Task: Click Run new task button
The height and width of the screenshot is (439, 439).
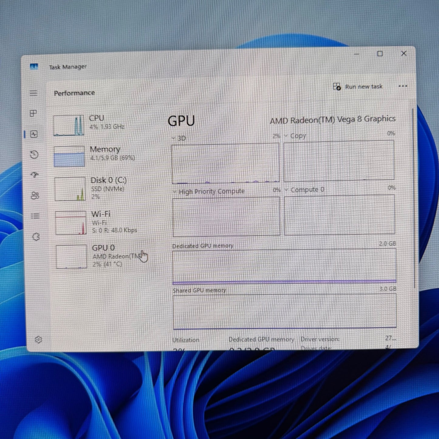Action: tap(358, 87)
